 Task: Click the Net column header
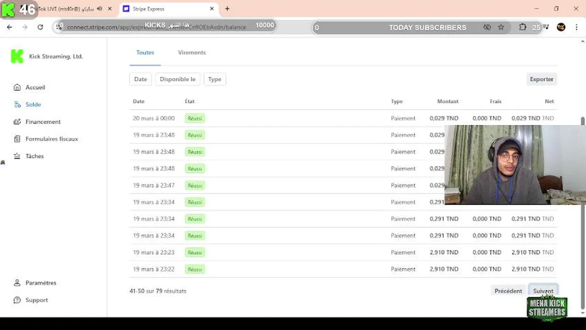[549, 101]
